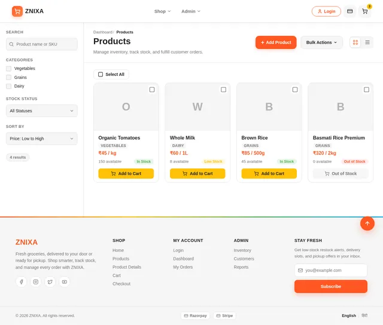The image size is (383, 325).
Task: Click the Brown Rice product title
Action: 254,138
